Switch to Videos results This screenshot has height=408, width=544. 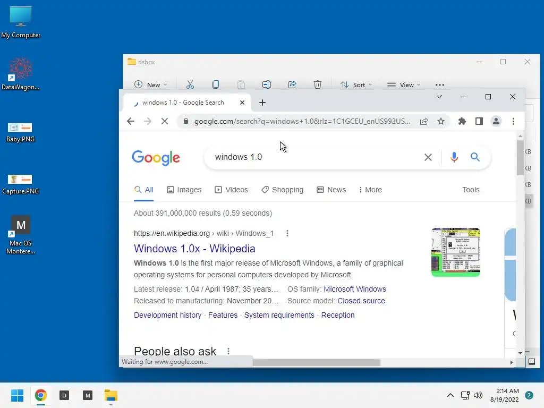point(232,190)
